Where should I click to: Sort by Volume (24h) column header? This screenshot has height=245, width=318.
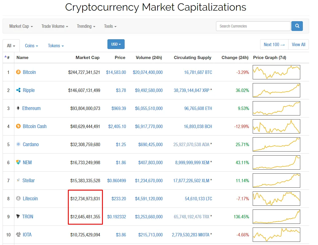point(149,57)
